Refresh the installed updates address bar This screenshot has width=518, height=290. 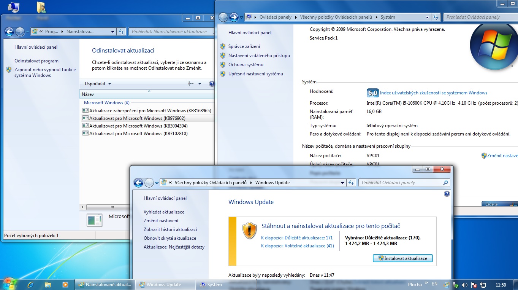point(122,32)
